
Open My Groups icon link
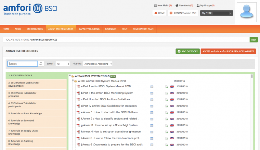pyautogui.click(x=198, y=6)
